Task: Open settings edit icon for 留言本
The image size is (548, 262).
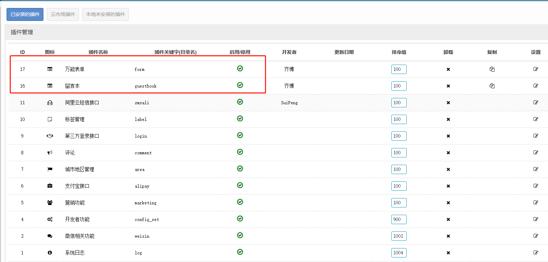Action: pyautogui.click(x=535, y=86)
